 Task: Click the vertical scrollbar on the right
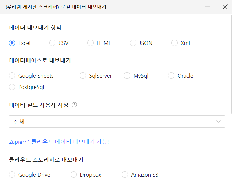[x=231, y=66]
